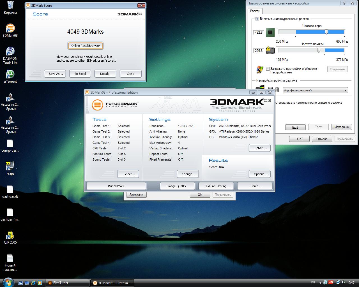The image size is (359, 287).
Task: Open the ATI tray icon
Action: [331, 283]
